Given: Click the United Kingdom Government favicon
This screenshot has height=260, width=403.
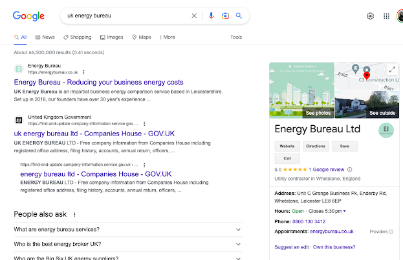Looking at the screenshot, I should (x=19, y=120).
